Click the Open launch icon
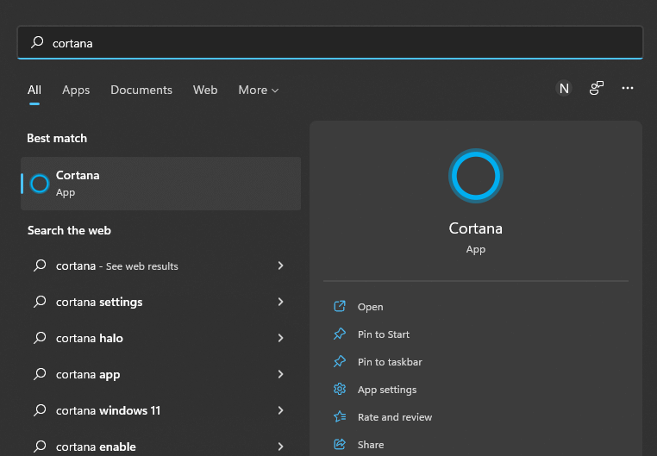 (340, 307)
